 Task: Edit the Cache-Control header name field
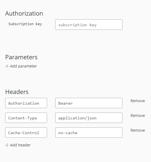point(26,132)
